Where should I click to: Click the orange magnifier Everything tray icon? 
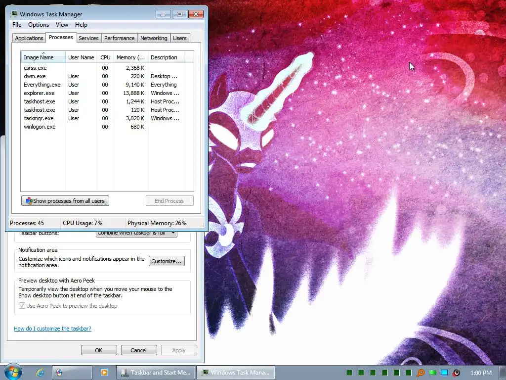pos(421,373)
